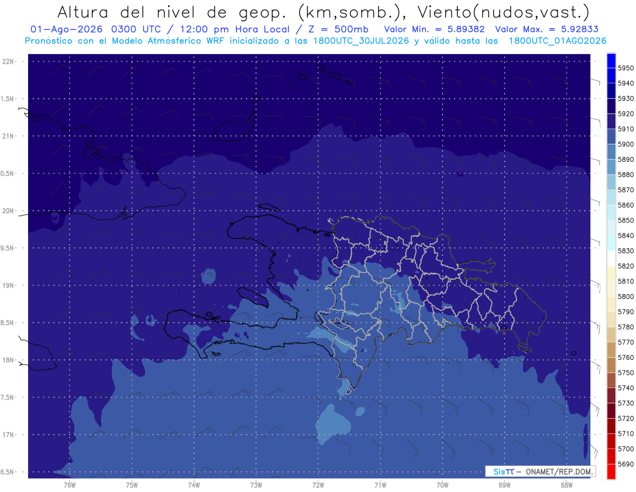Pick legend color band between 5890 and 5900
Image resolution: width=636 pixels, height=492 pixels.
pyautogui.click(x=611, y=152)
